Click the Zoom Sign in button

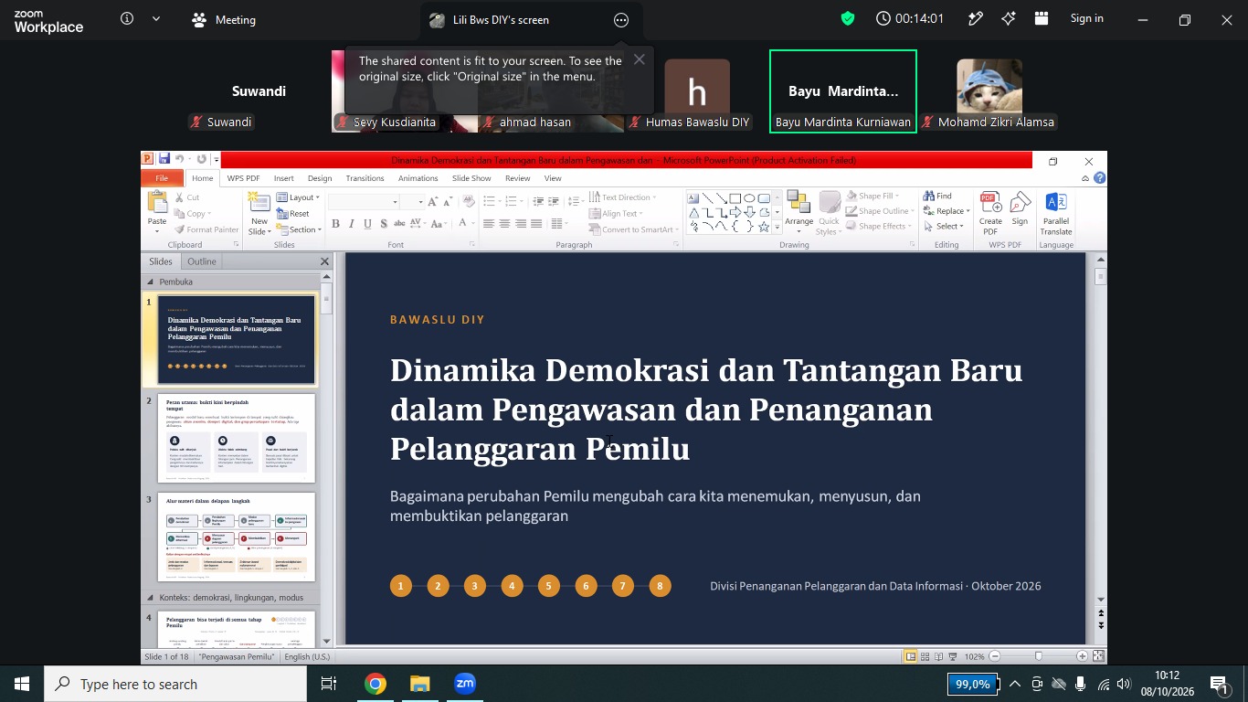pyautogui.click(x=1087, y=18)
